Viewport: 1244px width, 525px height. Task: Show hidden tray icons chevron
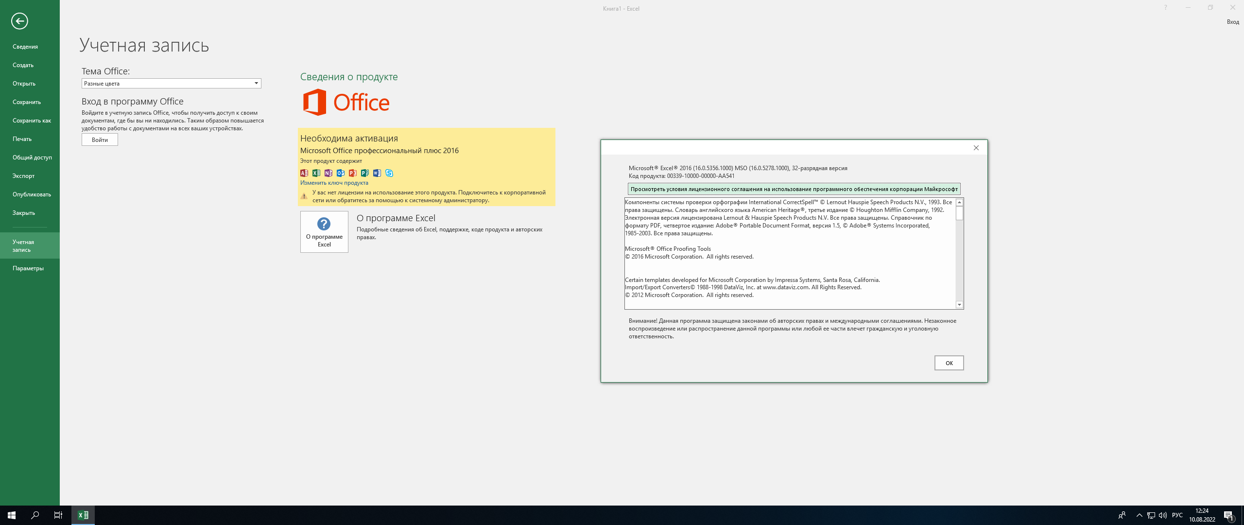1139,515
